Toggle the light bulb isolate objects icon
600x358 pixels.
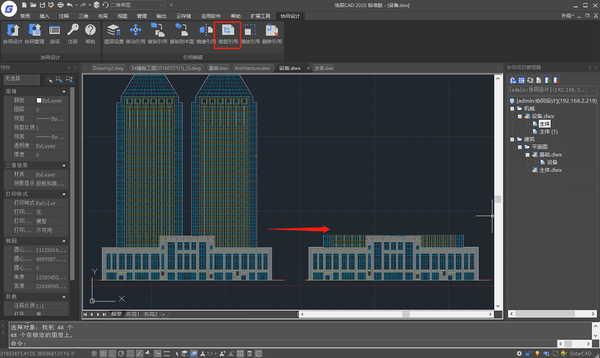537,354
